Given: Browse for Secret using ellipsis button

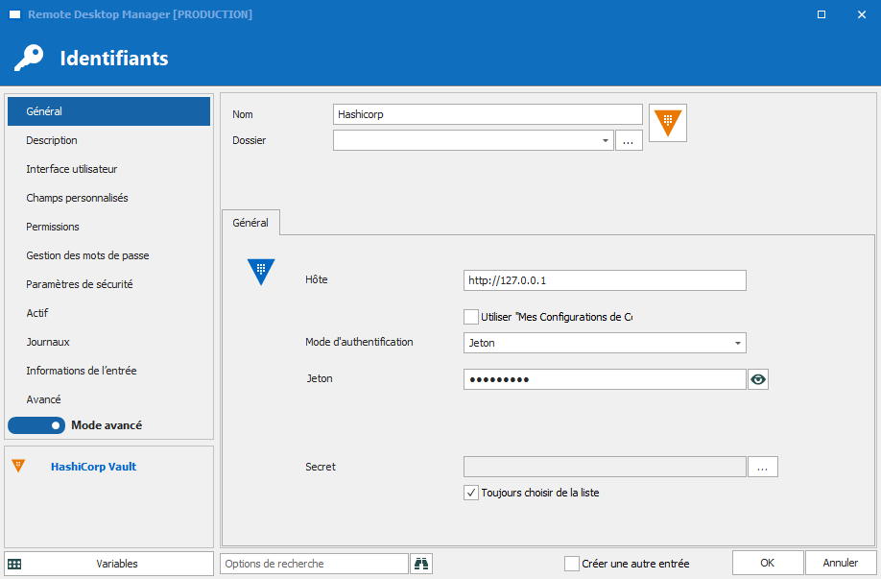Looking at the screenshot, I should 763,467.
